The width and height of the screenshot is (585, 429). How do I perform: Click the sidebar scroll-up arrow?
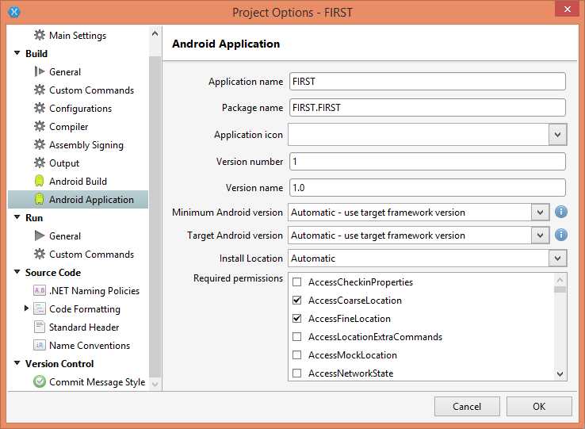[x=155, y=33]
